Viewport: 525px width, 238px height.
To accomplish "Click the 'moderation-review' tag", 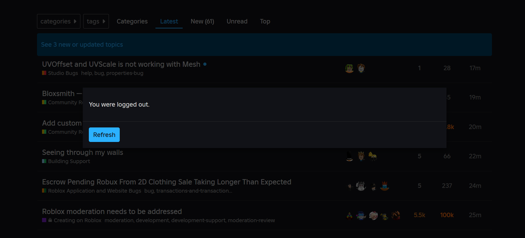I will coord(251,220).
